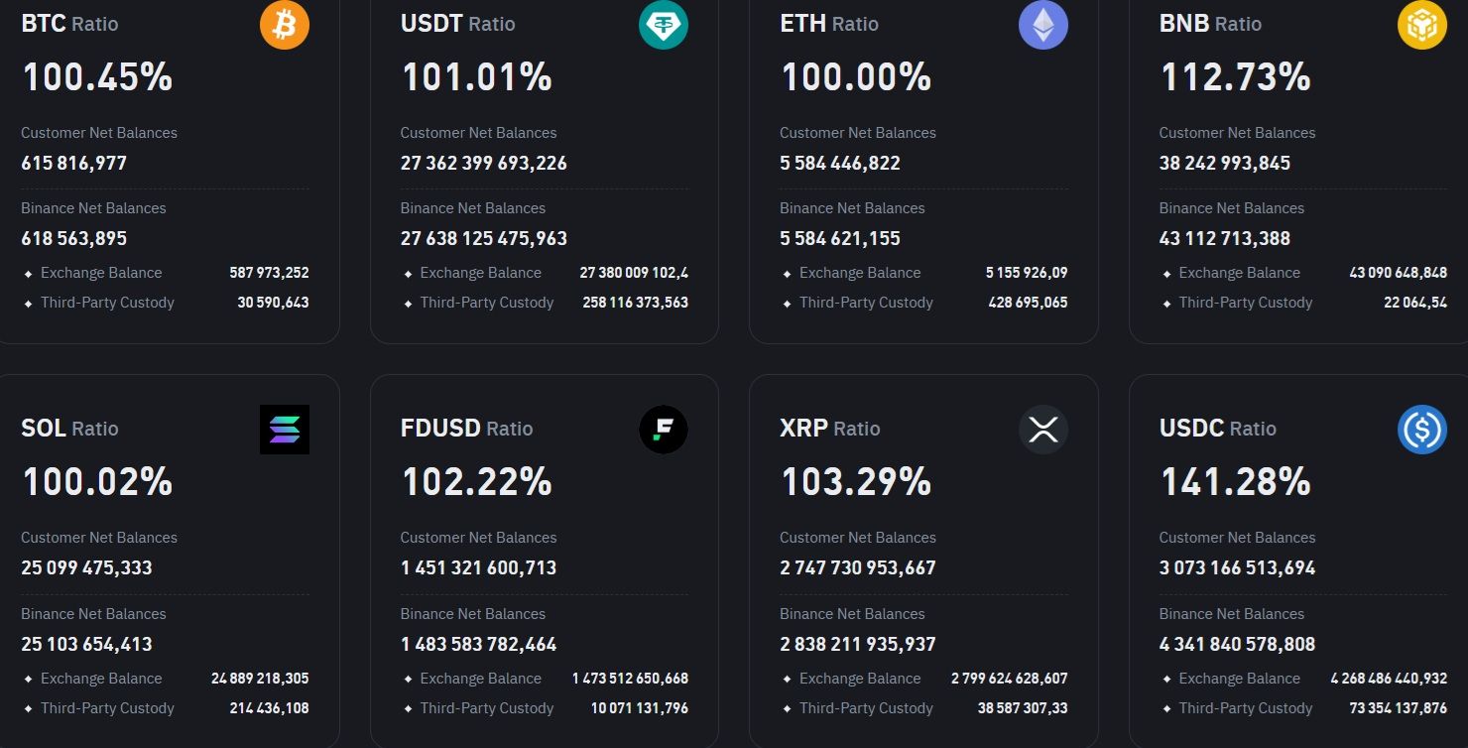Click the Bitcoin coin icon
1468x748 pixels.
coord(285,25)
